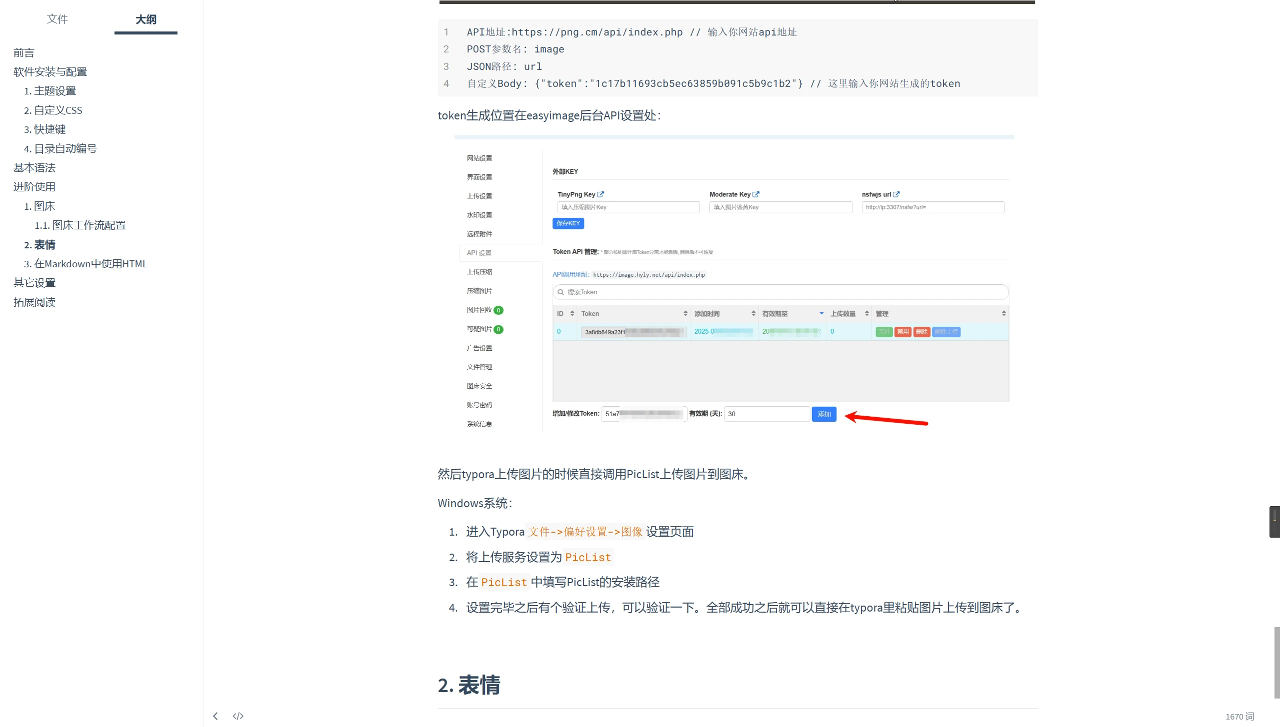1280x727 pixels.
Task: Open 软件安装与配置 outline heading
Action: tap(50, 71)
